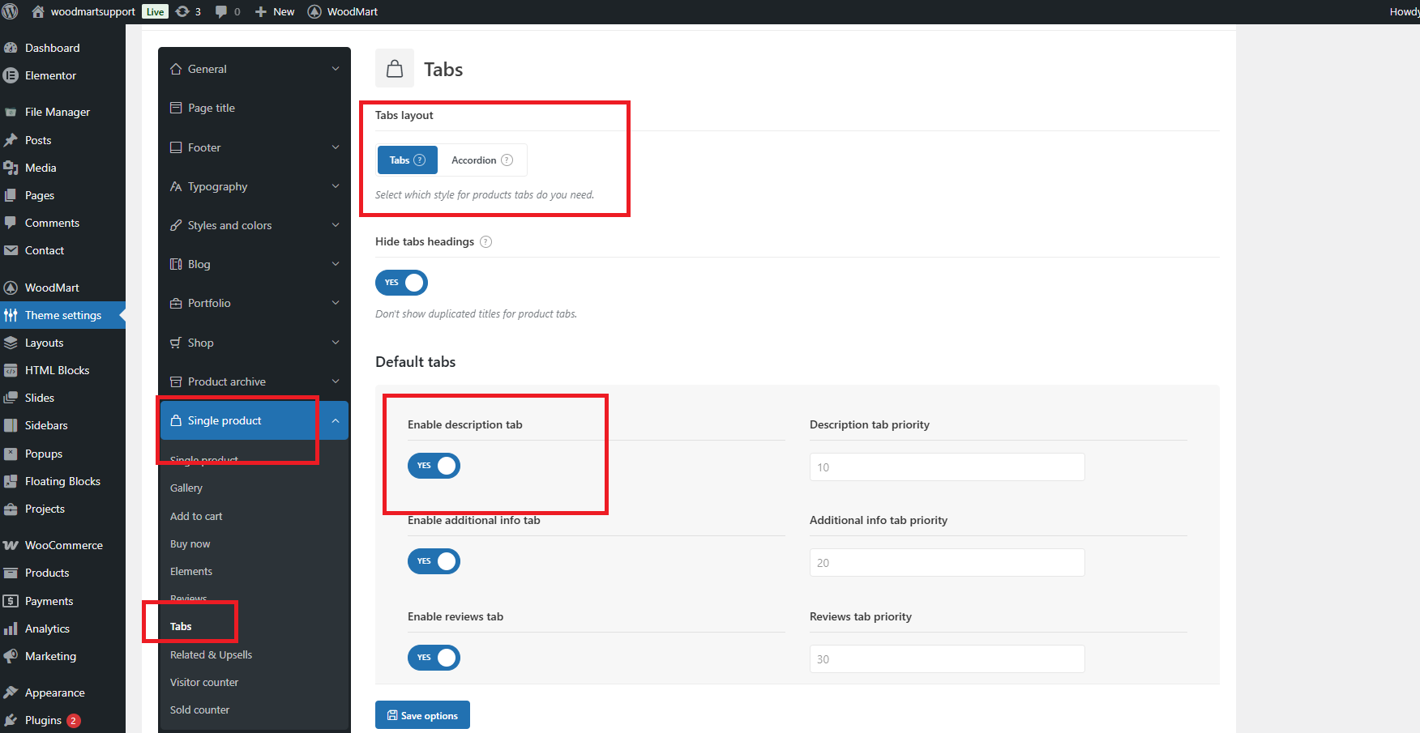Expand the Styles and colors section
Screen dimensions: 1420x733
[254, 225]
